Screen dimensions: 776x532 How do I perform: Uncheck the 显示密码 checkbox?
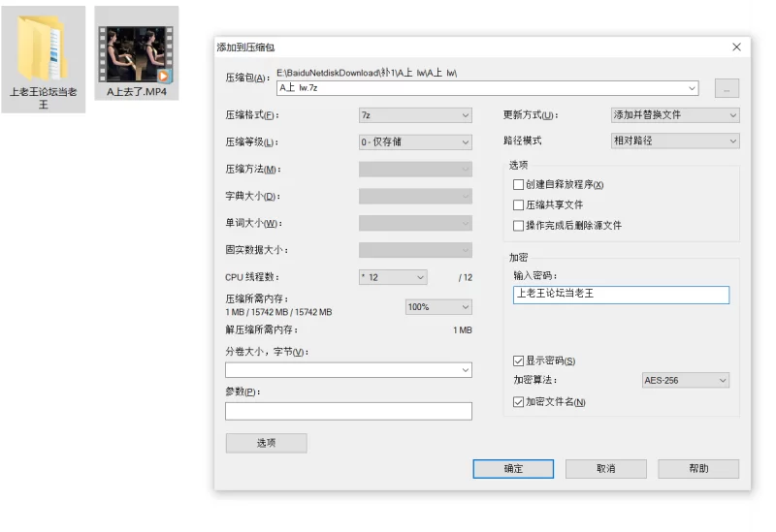[x=518, y=360]
